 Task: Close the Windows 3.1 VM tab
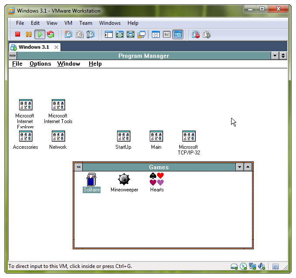(56, 47)
